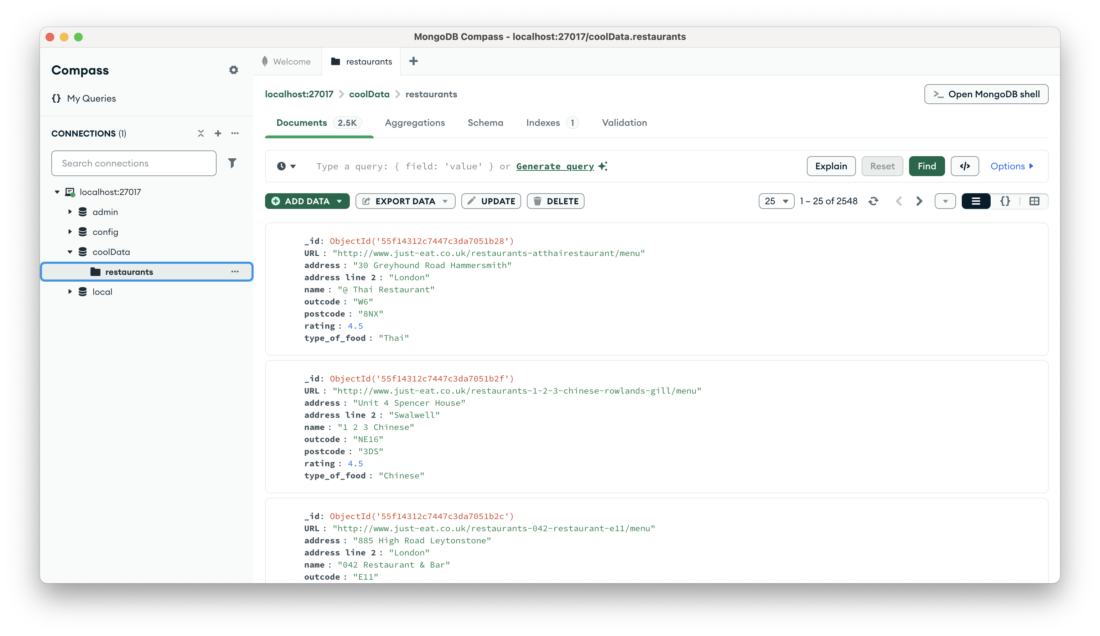The image size is (1100, 636).
Task: Add a new connection plus icon
Action: click(218, 133)
